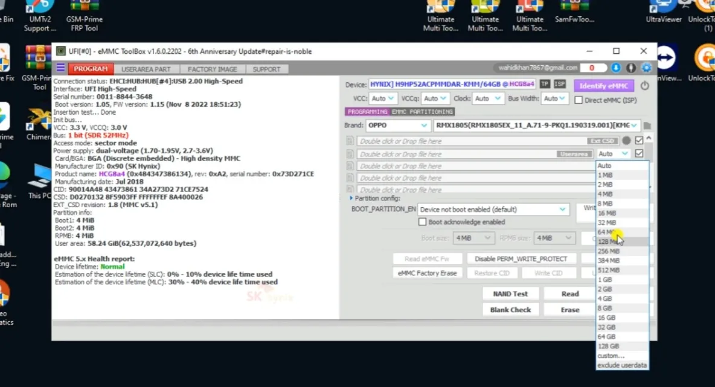The height and width of the screenshot is (387, 715).
Task: Open the RMX1805 model dropdown
Action: (536, 126)
